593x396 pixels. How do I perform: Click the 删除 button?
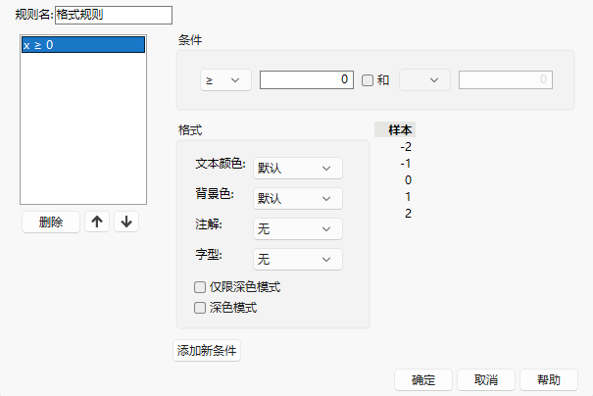point(51,222)
